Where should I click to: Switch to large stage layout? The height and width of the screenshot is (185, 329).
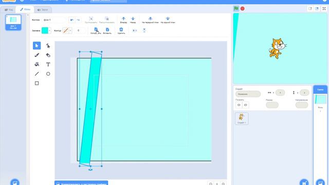(317, 9)
